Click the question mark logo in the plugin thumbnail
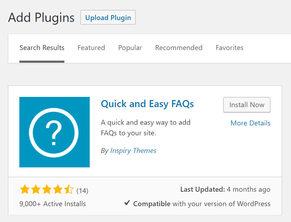291x222 pixels. 55,132
